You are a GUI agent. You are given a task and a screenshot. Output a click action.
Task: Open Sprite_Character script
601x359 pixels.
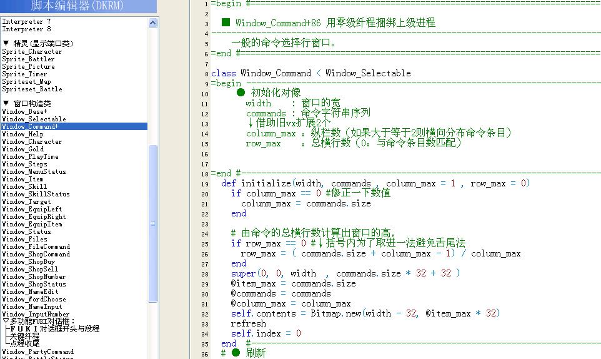click(32, 51)
